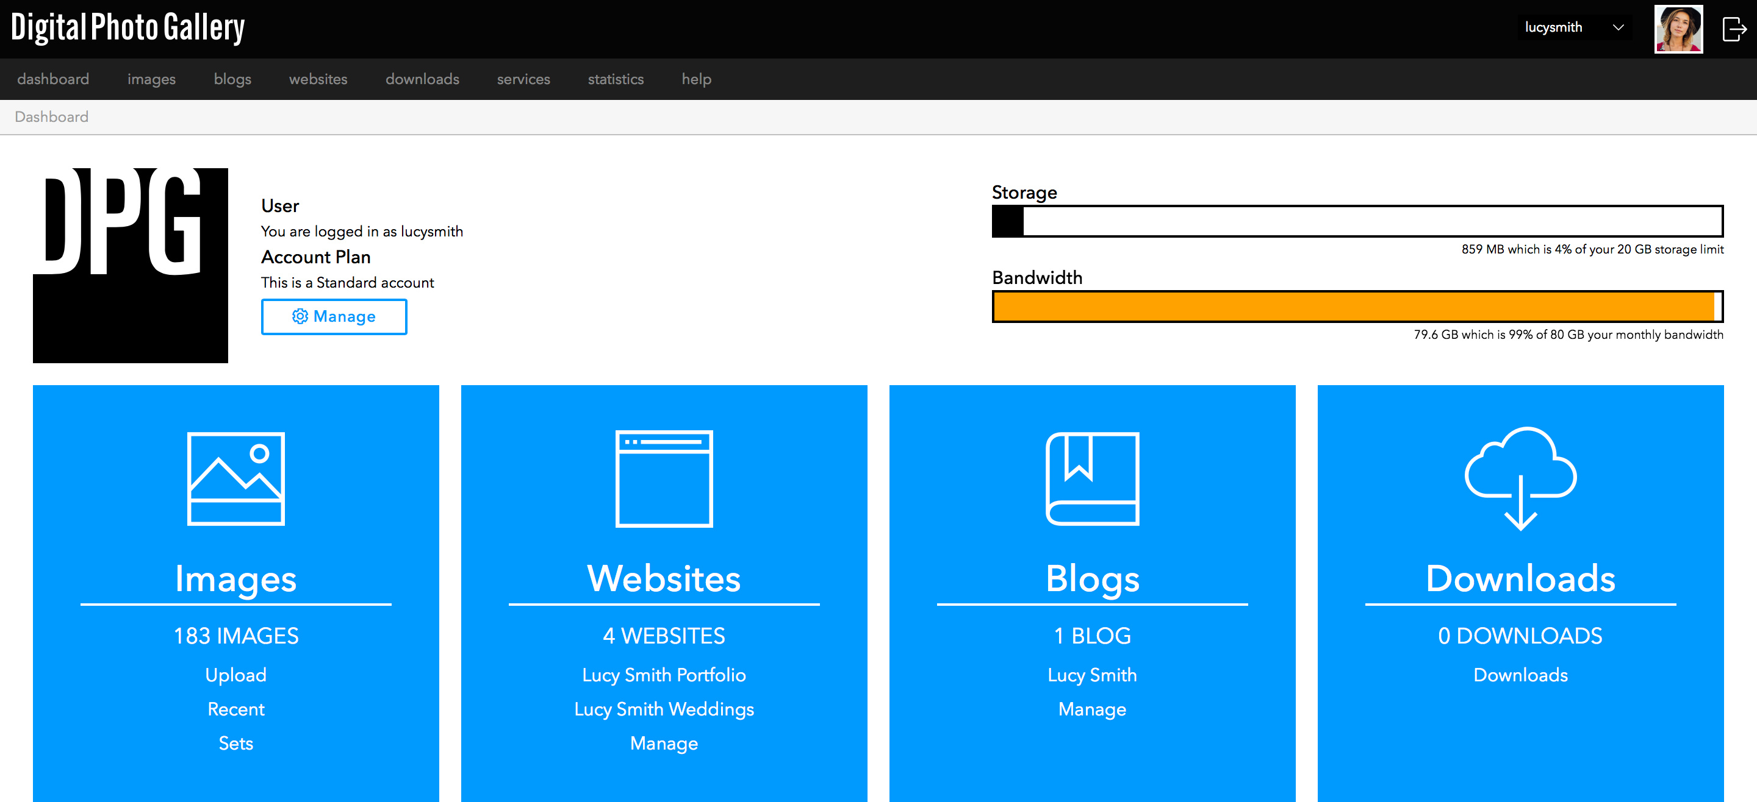Open the help menu item

pyautogui.click(x=696, y=79)
